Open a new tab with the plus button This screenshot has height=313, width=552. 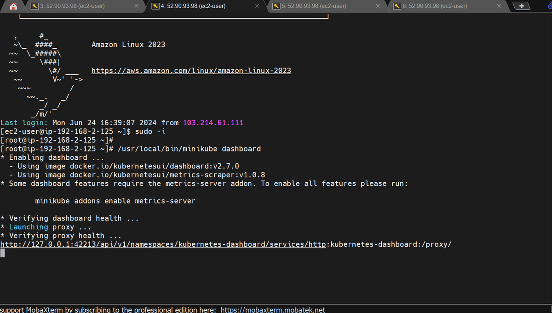tap(521, 6)
